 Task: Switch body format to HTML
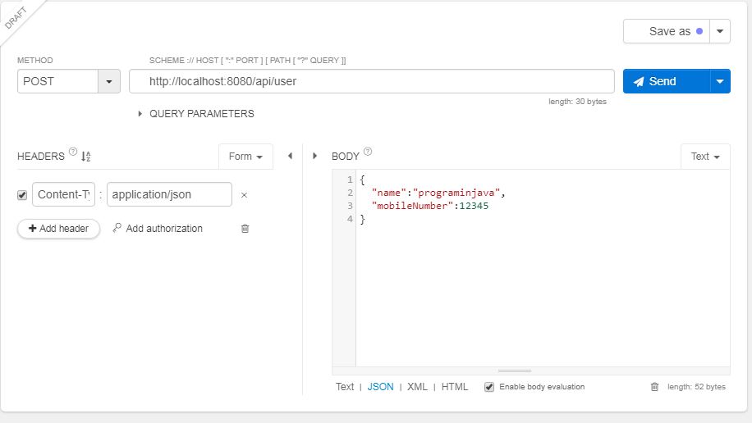pos(455,387)
